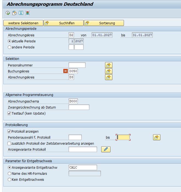Click the pencil edit icon for Anzeigevariante Protokoll
The image size is (181, 192).
click(x=106, y=149)
